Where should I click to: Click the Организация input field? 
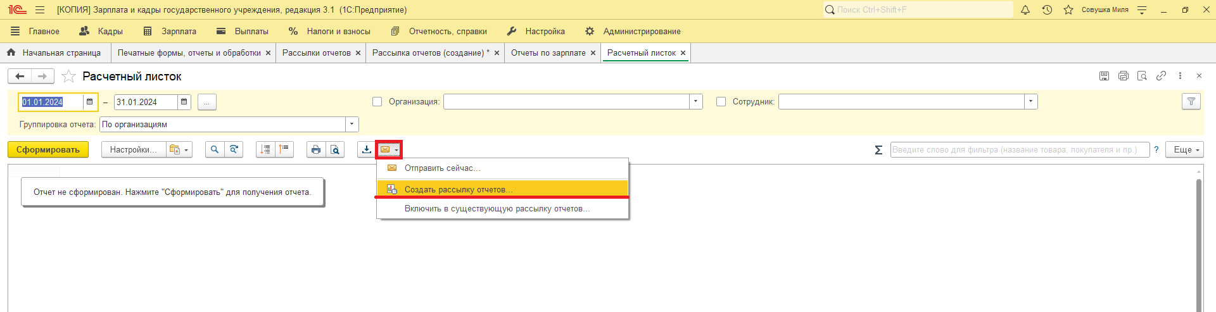pyautogui.click(x=566, y=102)
